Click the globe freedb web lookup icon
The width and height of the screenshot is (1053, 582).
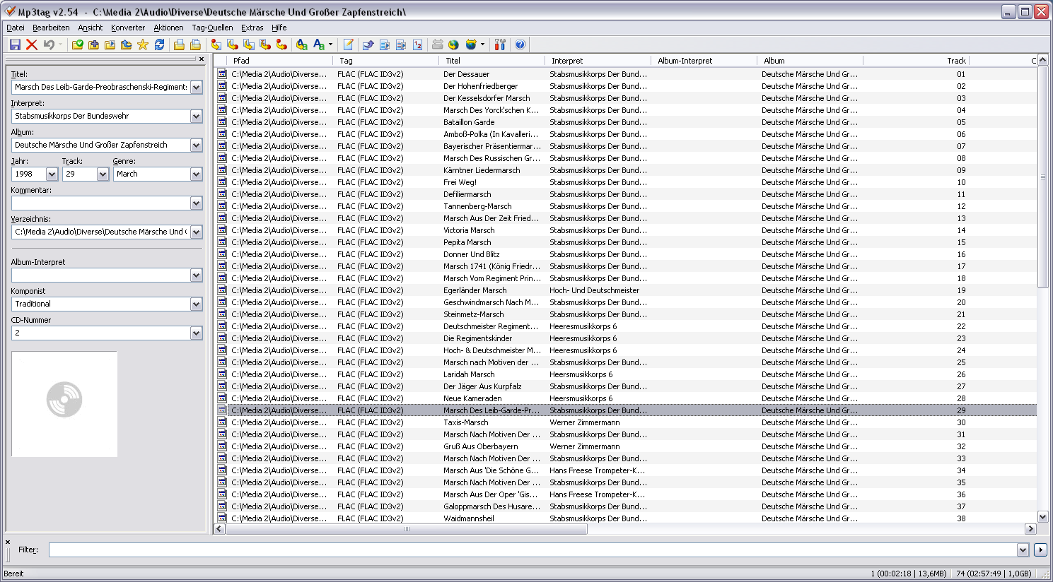coord(453,44)
